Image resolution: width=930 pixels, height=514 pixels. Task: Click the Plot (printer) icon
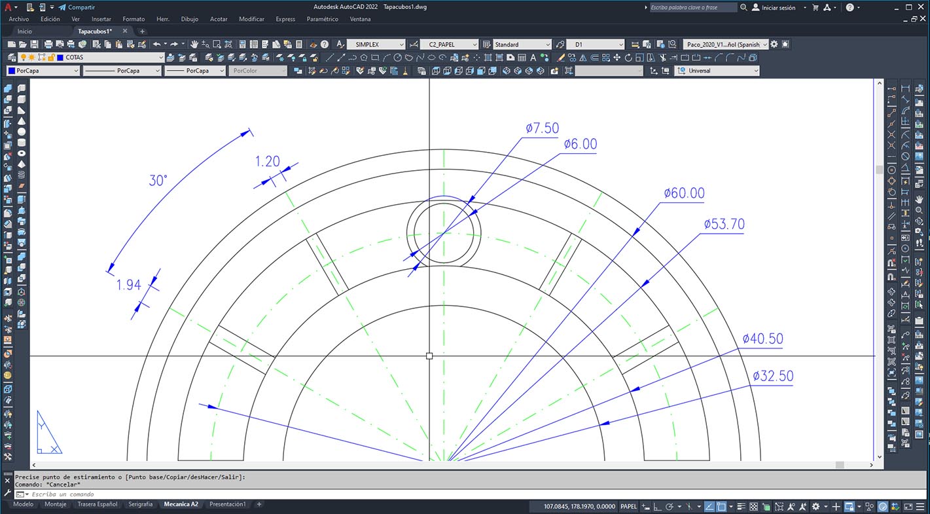click(48, 45)
